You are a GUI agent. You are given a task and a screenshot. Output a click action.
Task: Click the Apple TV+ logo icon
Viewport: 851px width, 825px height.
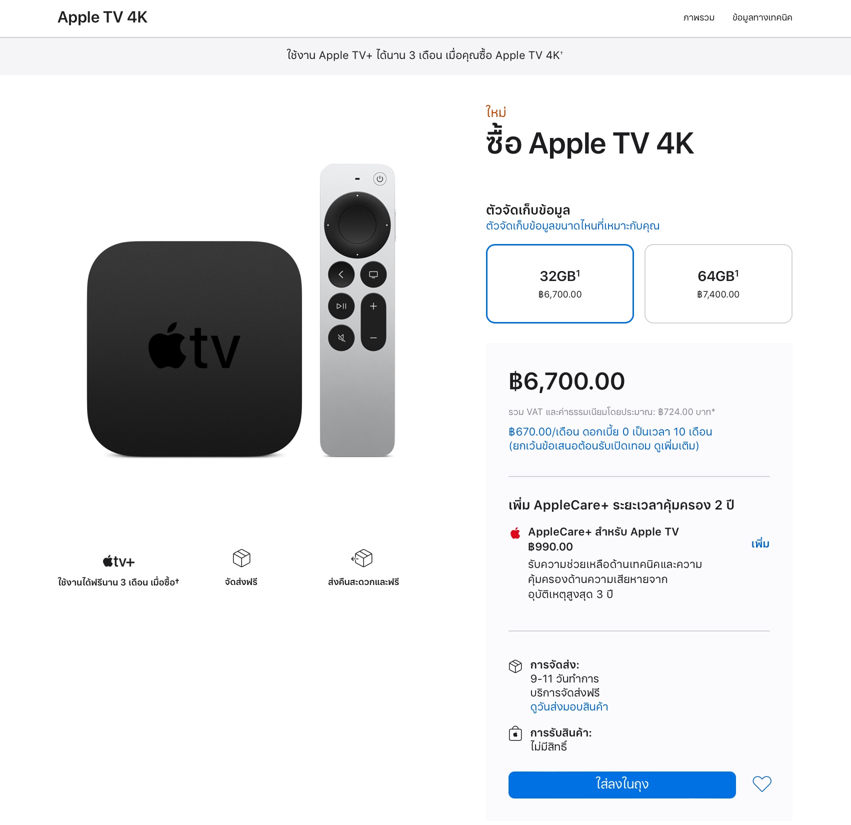pyautogui.click(x=118, y=561)
